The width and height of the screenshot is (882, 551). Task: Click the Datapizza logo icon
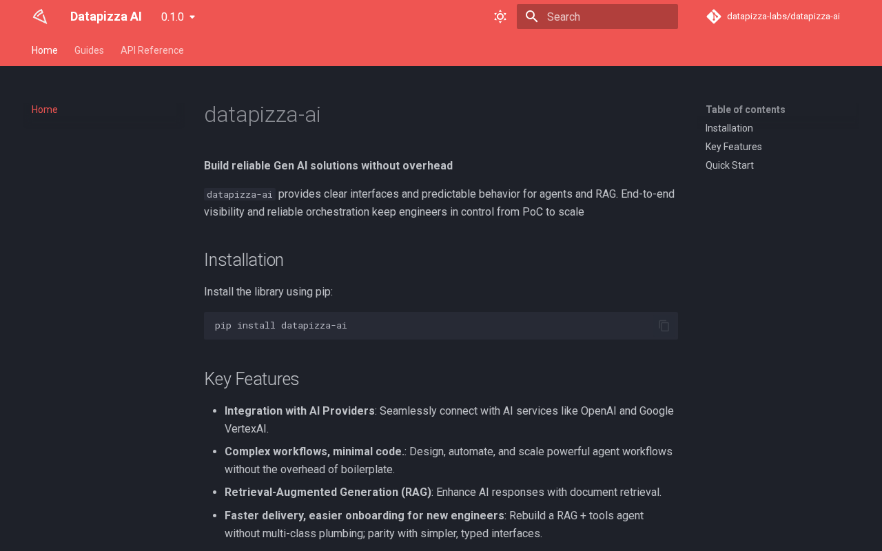(40, 17)
